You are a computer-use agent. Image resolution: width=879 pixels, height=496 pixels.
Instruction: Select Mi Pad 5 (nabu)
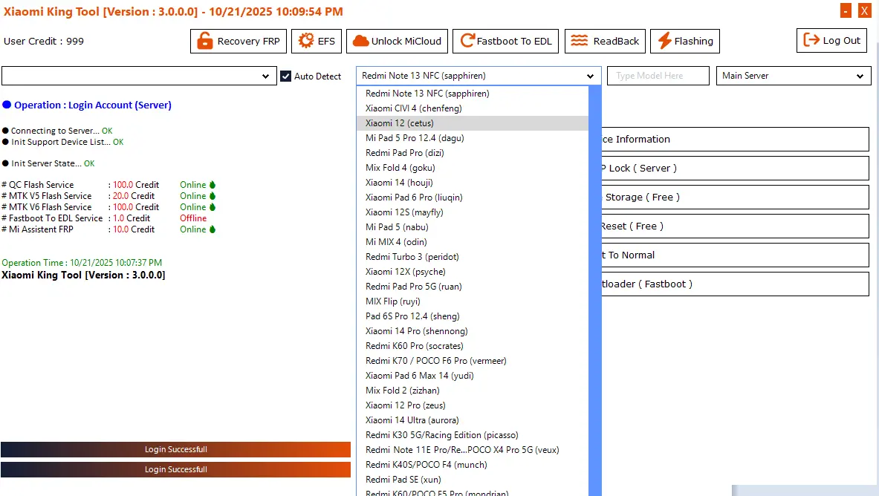point(473,227)
